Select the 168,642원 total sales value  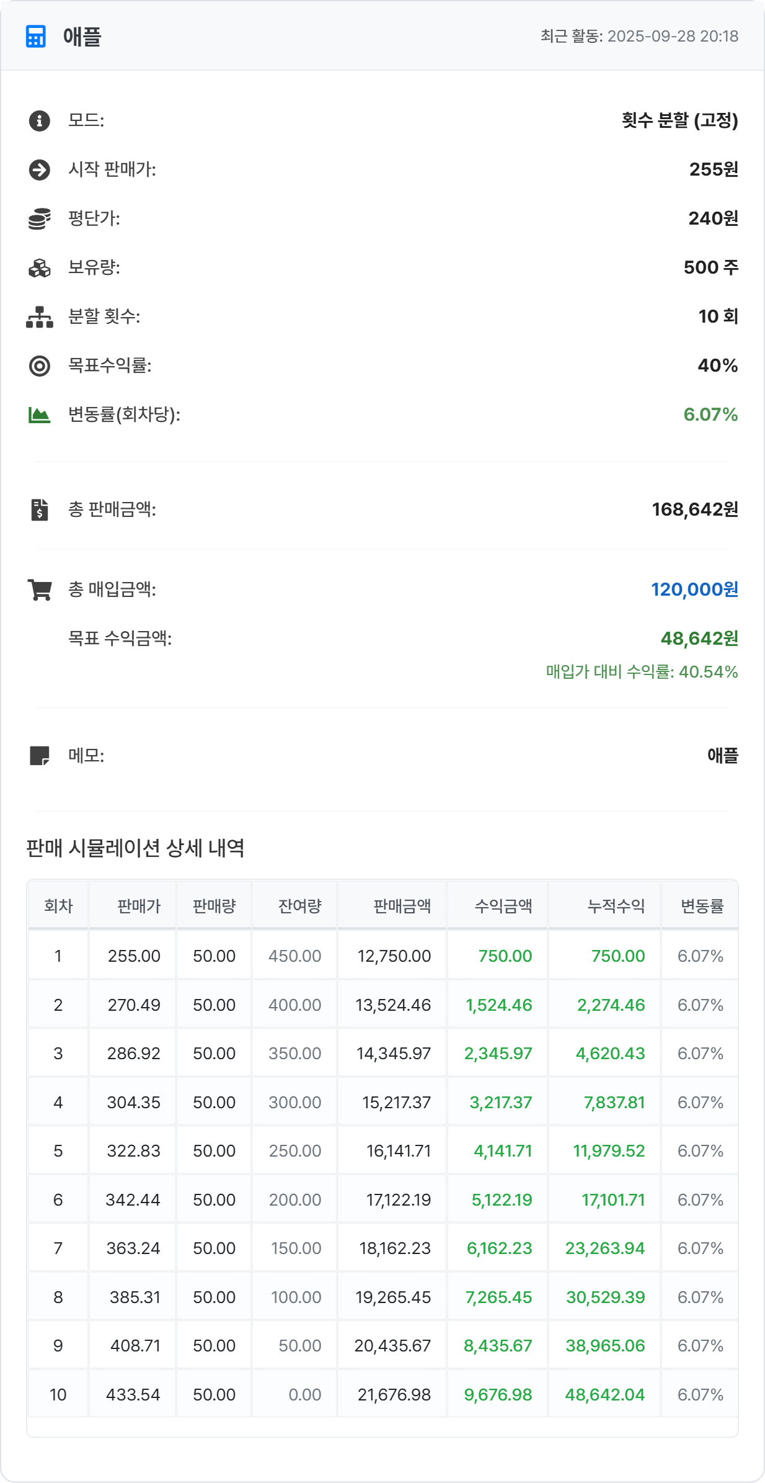tap(694, 509)
